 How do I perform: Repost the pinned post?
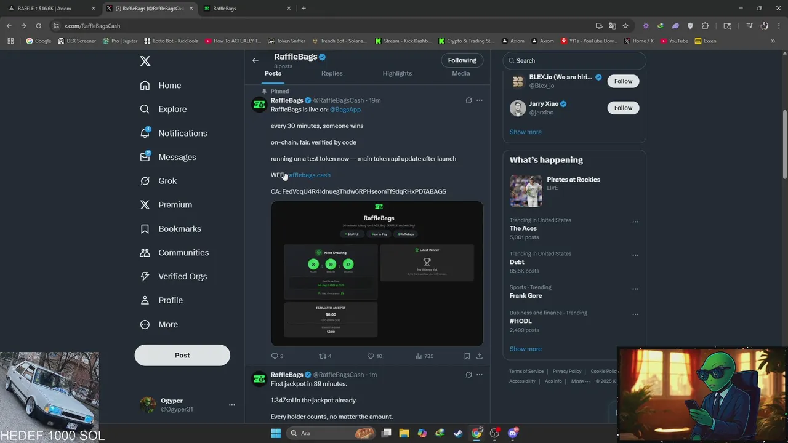click(x=325, y=356)
